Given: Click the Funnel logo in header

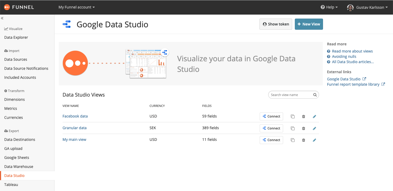Looking at the screenshot, I should tap(19, 7).
